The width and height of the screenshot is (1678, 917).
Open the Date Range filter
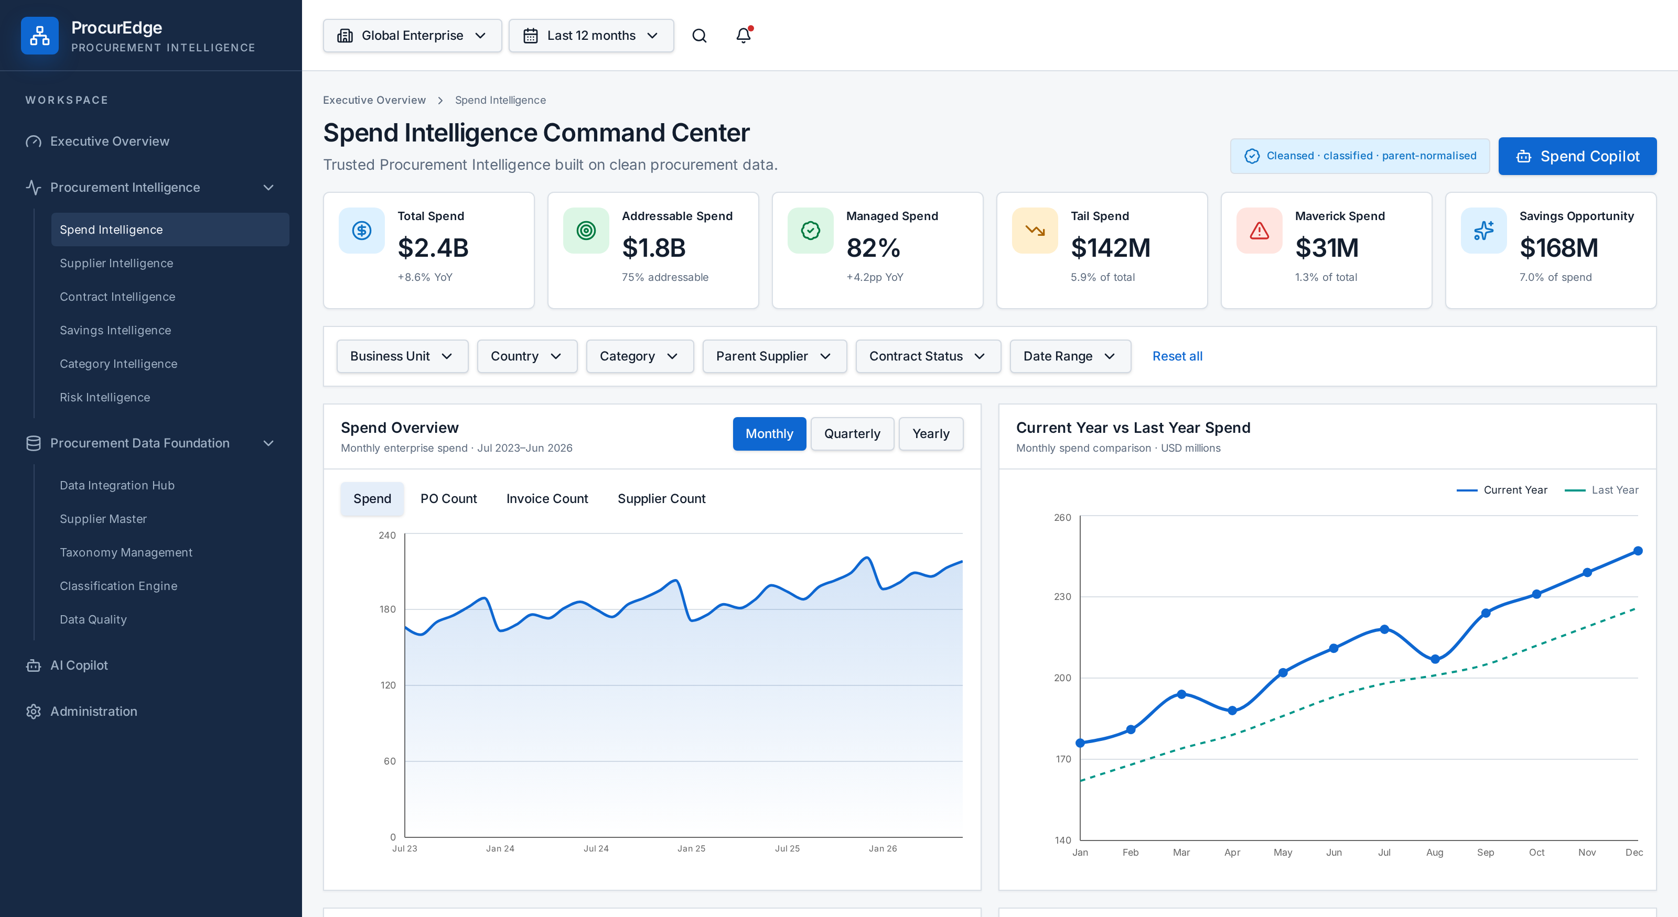click(x=1070, y=356)
